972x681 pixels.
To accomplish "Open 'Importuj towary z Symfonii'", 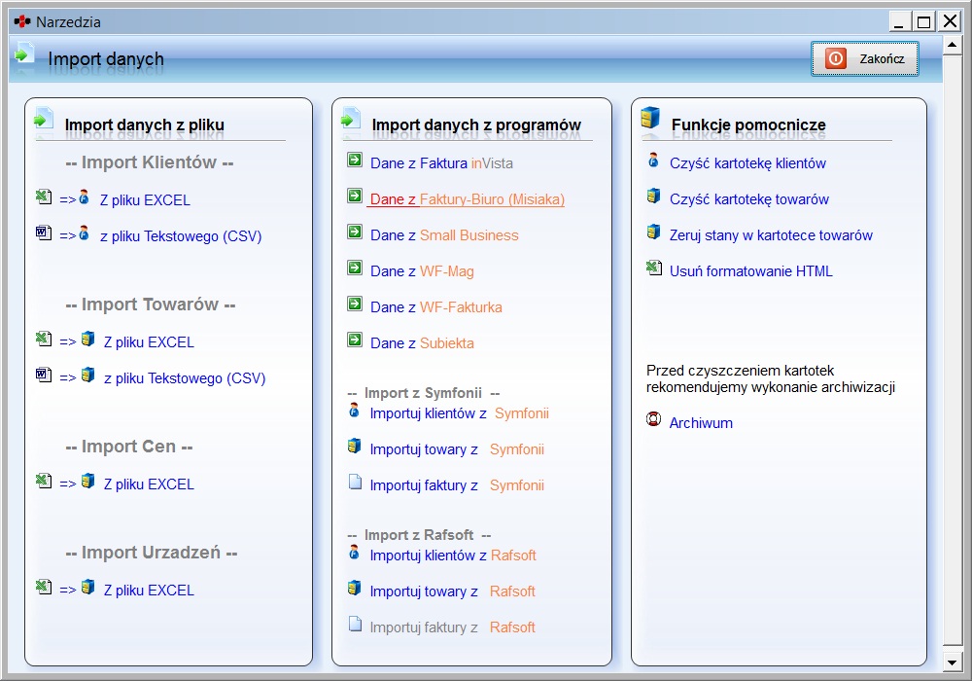I will pos(457,449).
